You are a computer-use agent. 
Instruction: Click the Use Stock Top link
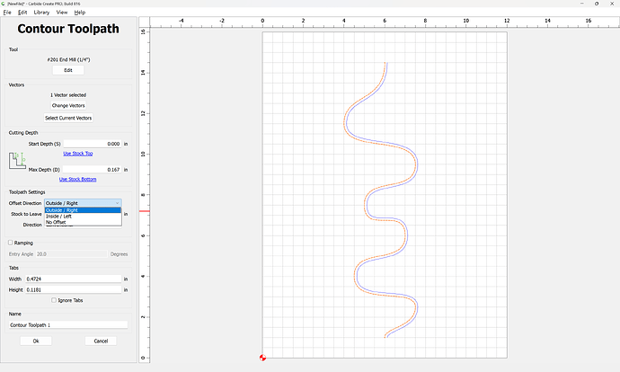click(x=78, y=154)
